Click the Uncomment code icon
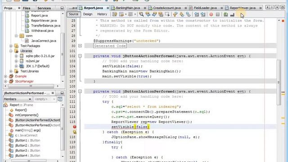288x162 pixels. (232, 14)
